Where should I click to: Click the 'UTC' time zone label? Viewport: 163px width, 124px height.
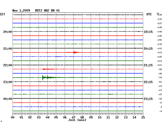[x=149, y=14]
